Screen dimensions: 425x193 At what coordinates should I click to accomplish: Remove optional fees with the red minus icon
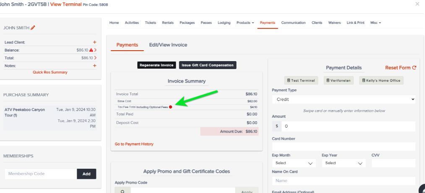click(170, 107)
